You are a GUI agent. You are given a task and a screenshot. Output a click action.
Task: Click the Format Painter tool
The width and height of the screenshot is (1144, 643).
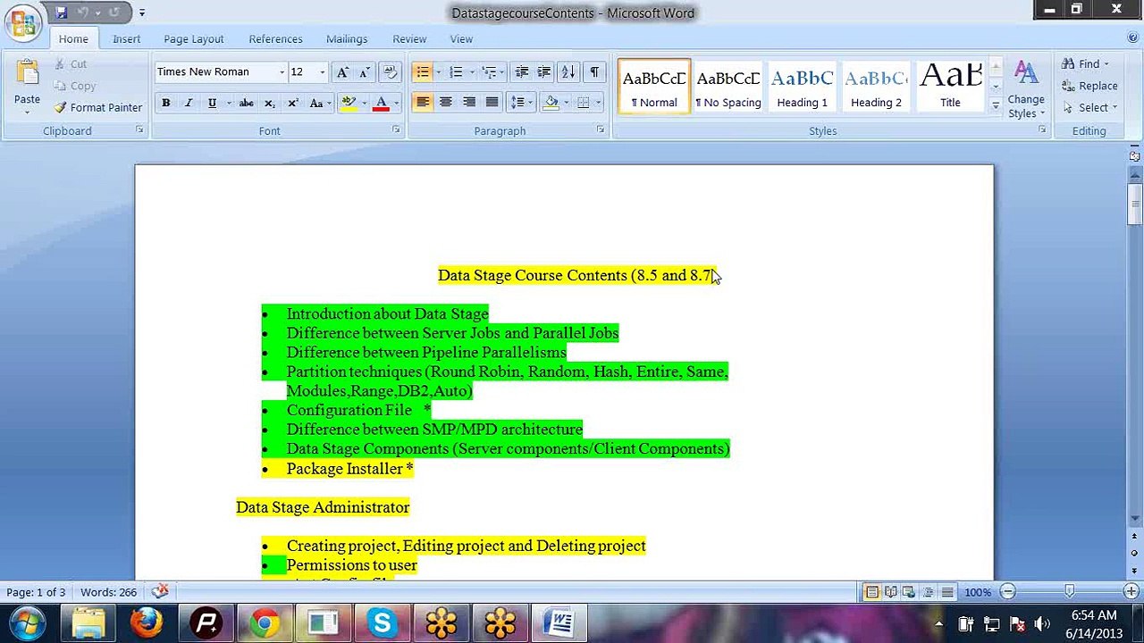[x=97, y=107]
